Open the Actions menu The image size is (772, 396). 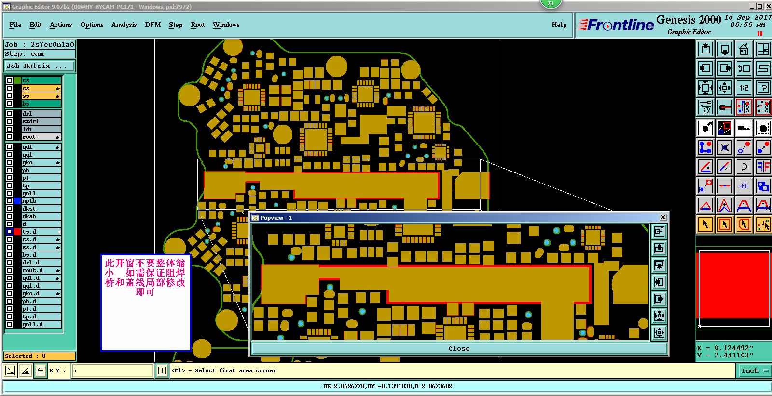pyautogui.click(x=61, y=25)
